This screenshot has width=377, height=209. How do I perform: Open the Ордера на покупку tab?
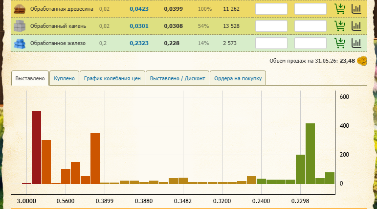pos(238,78)
